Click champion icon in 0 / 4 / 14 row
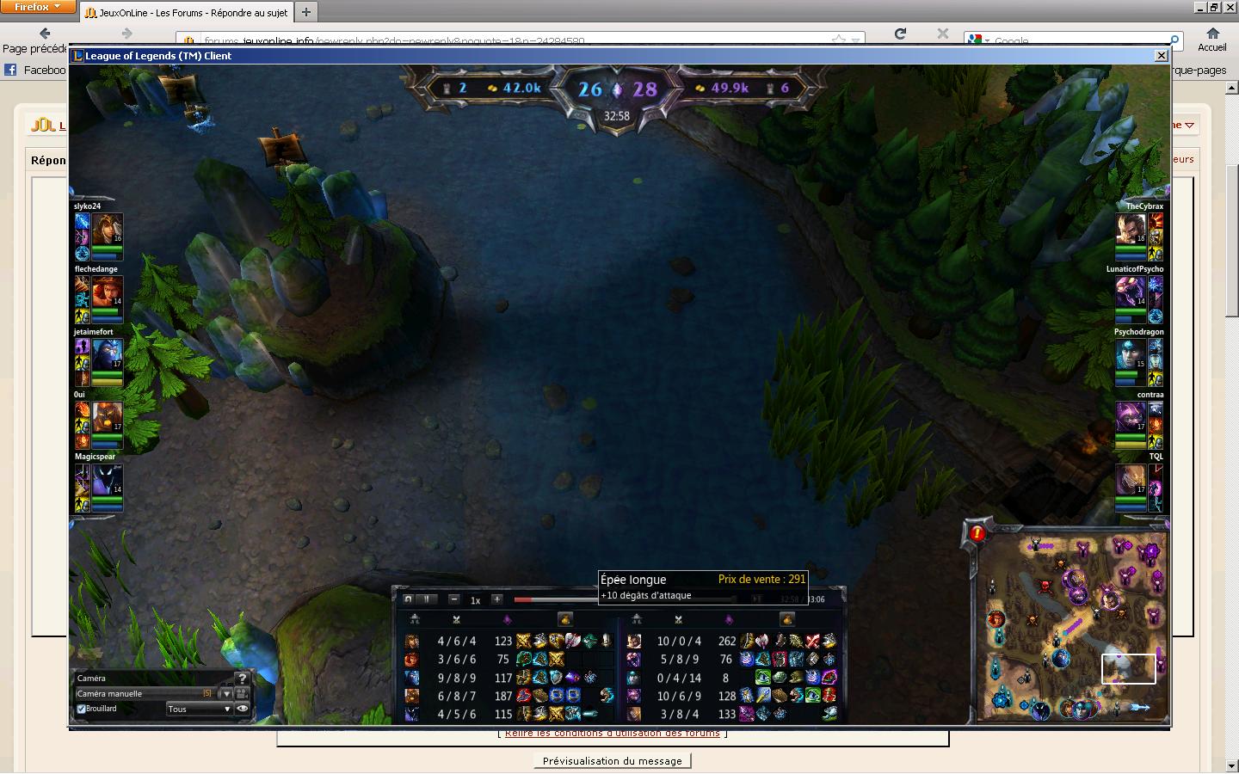The width and height of the screenshot is (1239, 774). (x=634, y=678)
